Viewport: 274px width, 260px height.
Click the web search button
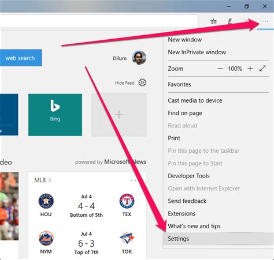pyautogui.click(x=20, y=58)
